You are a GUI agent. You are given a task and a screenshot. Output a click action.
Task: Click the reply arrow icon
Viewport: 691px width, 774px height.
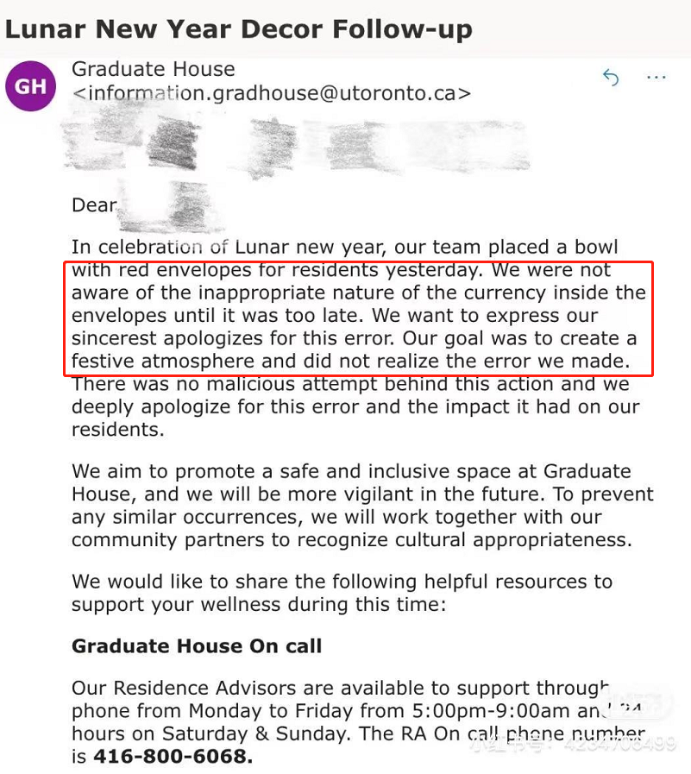click(611, 79)
